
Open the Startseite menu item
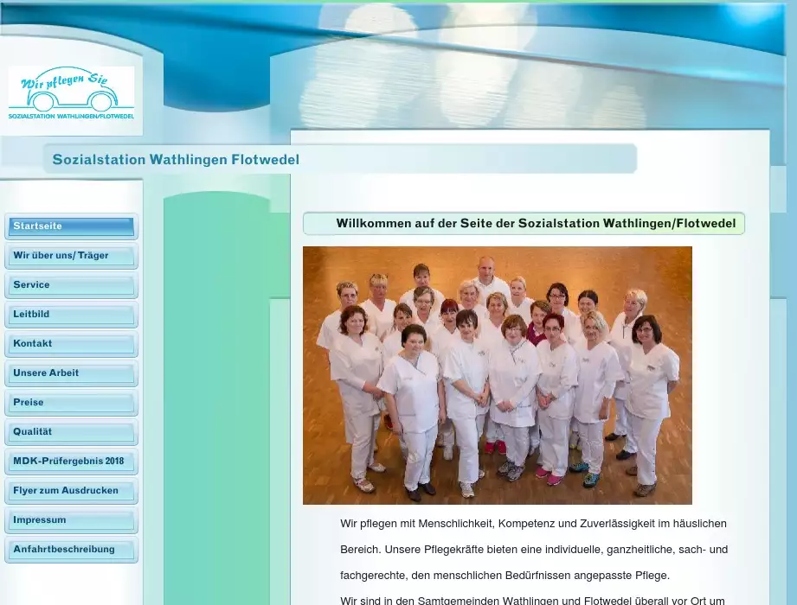pos(71,226)
